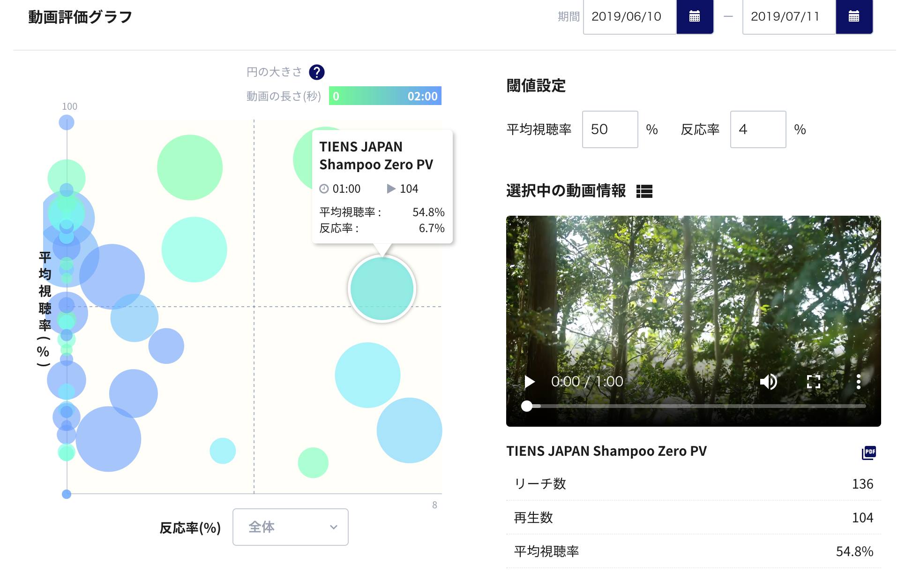
Task: Switch video to fullscreen mode
Action: click(814, 382)
